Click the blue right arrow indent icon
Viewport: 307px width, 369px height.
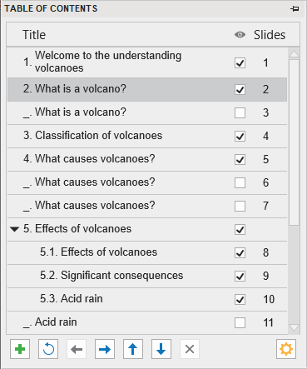click(105, 349)
